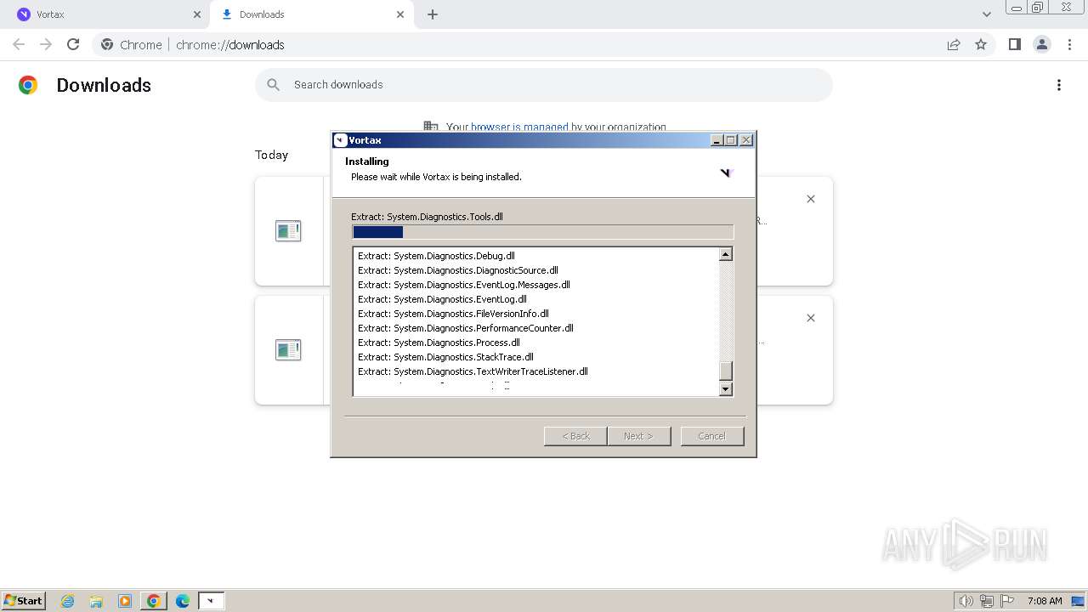Go forward in browser history
Screen dimensions: 1088x612
(x=46, y=44)
